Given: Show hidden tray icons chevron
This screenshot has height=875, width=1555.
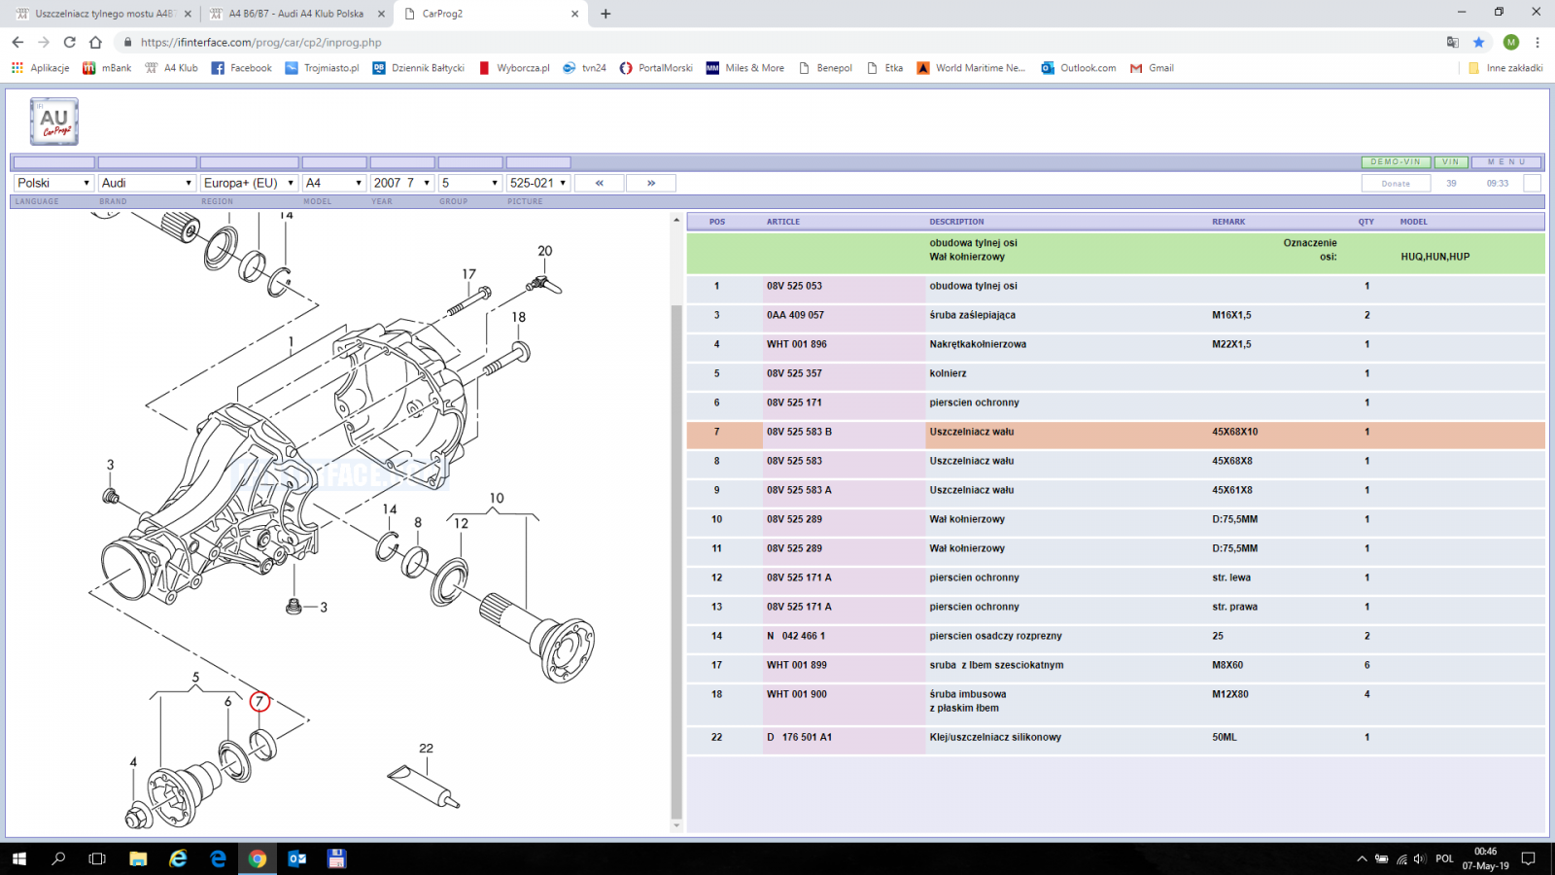Looking at the screenshot, I should (1362, 858).
